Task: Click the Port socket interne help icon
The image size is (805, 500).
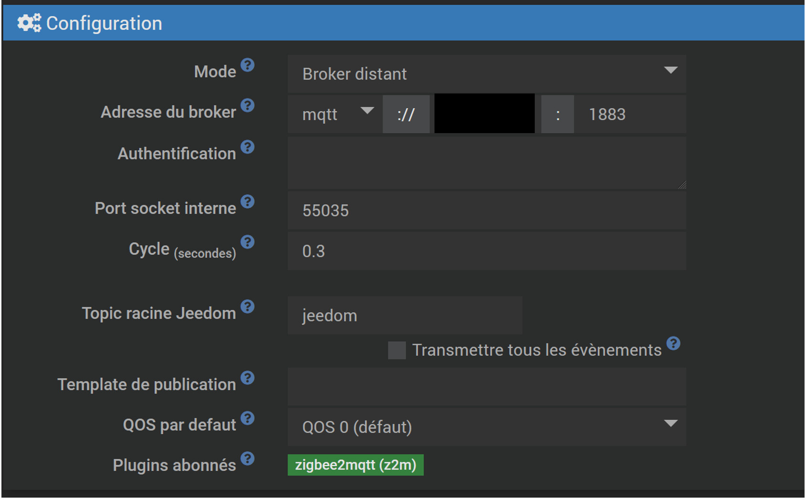Action: pos(248,202)
